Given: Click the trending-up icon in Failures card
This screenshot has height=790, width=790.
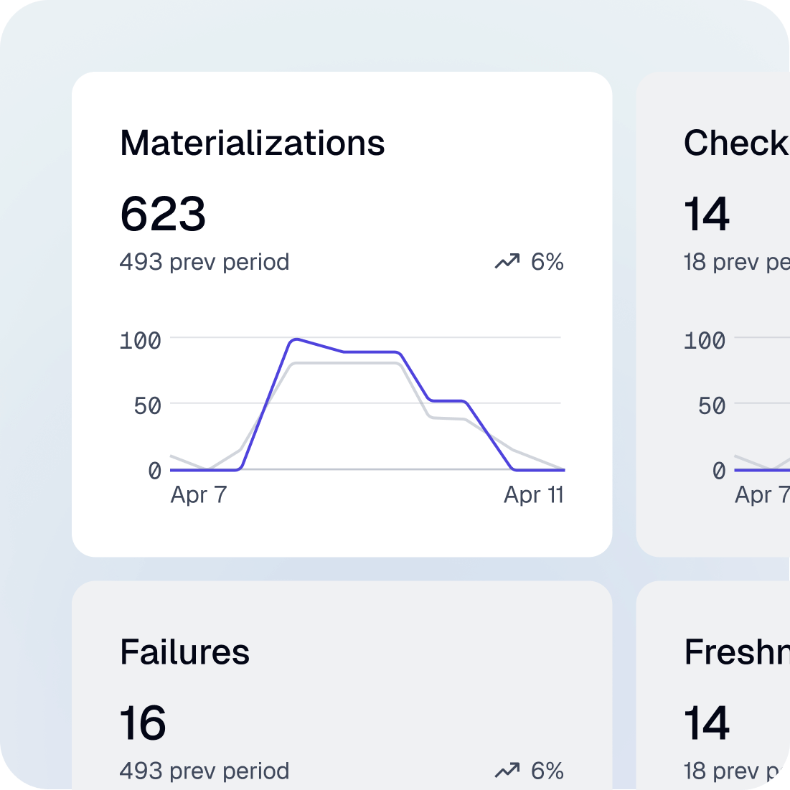Looking at the screenshot, I should [x=507, y=771].
